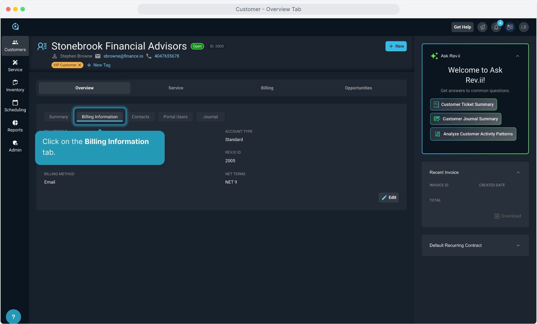Add a New Tag to customer
537x324 pixels.
99,65
